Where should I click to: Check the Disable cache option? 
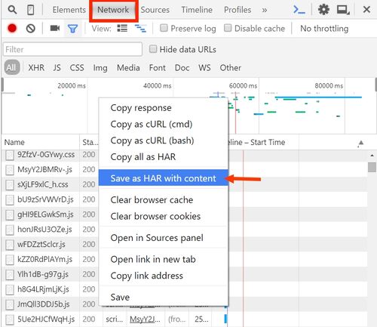pos(228,28)
